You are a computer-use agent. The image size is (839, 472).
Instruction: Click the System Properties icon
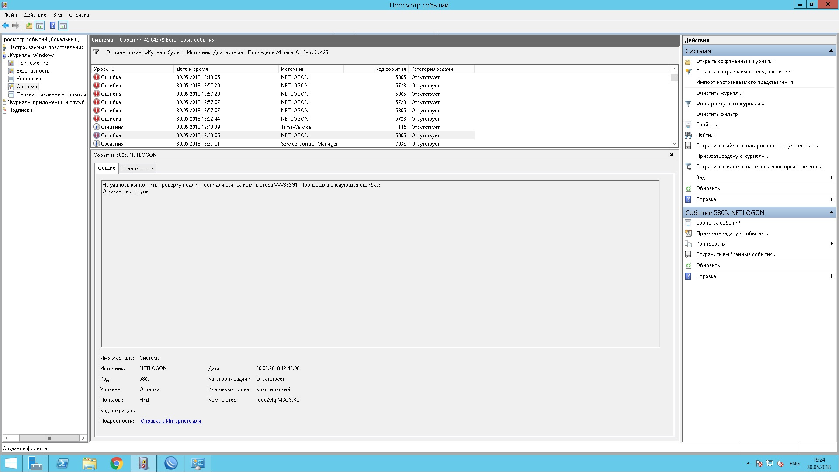688,125
